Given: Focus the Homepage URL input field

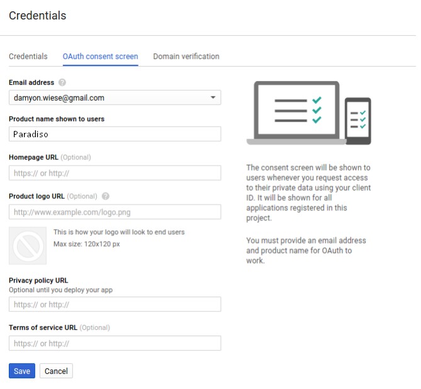Looking at the screenshot, I should [115, 173].
